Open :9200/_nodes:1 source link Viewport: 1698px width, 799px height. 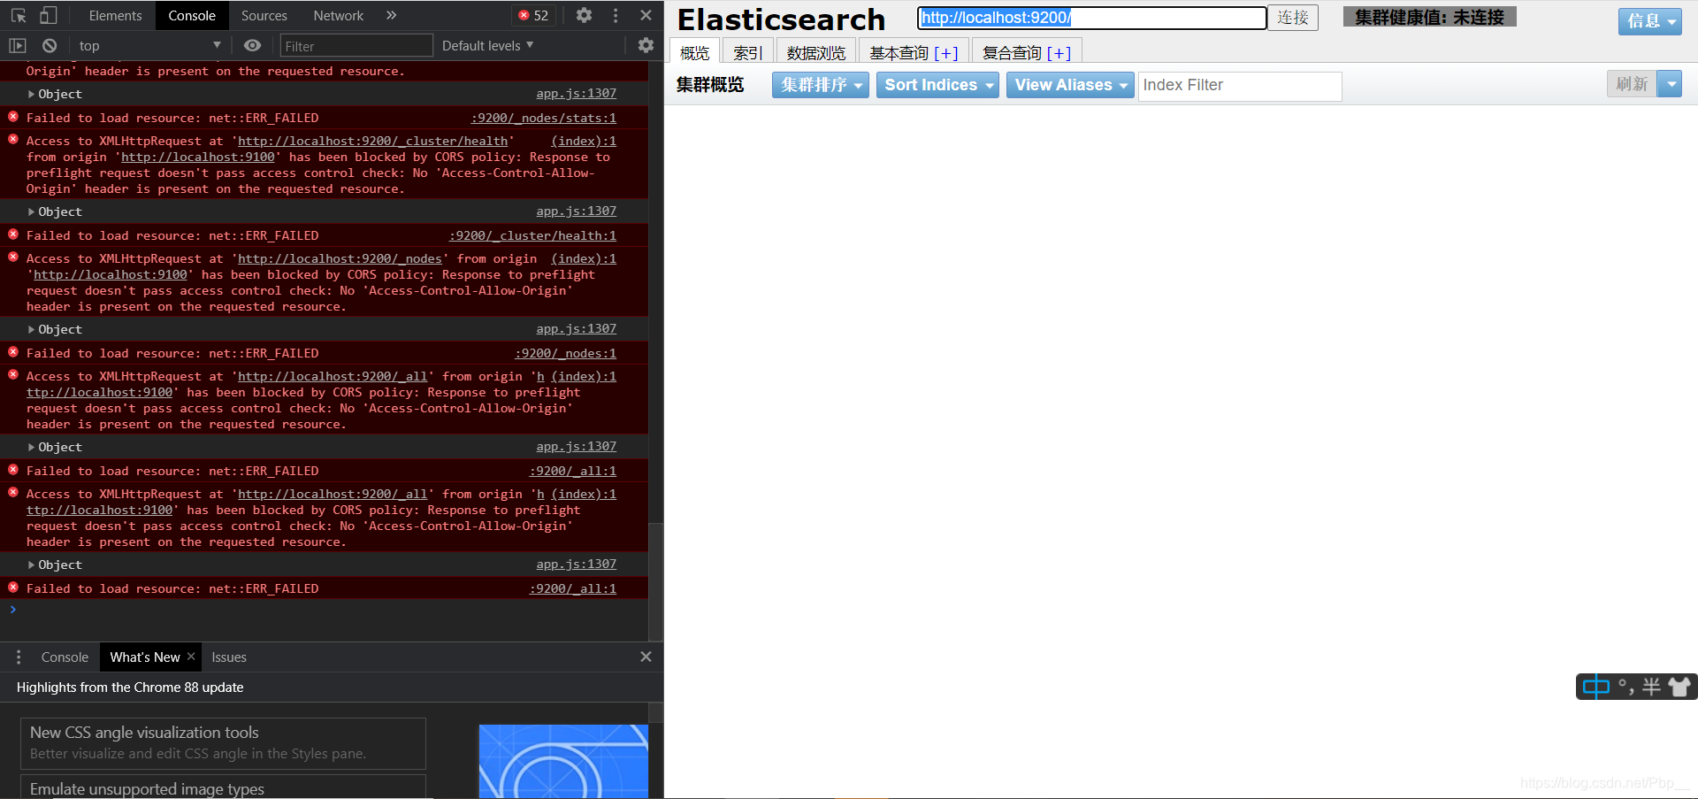click(566, 353)
